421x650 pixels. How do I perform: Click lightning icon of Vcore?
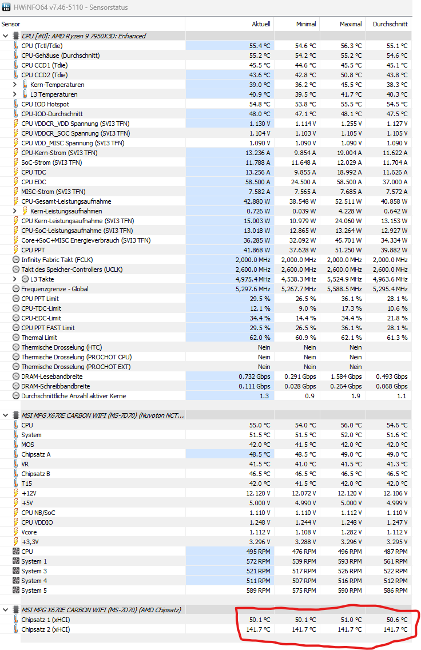tap(16, 532)
